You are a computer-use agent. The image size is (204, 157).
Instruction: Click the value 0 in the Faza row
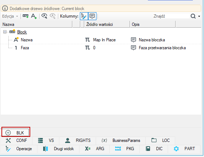(94, 48)
